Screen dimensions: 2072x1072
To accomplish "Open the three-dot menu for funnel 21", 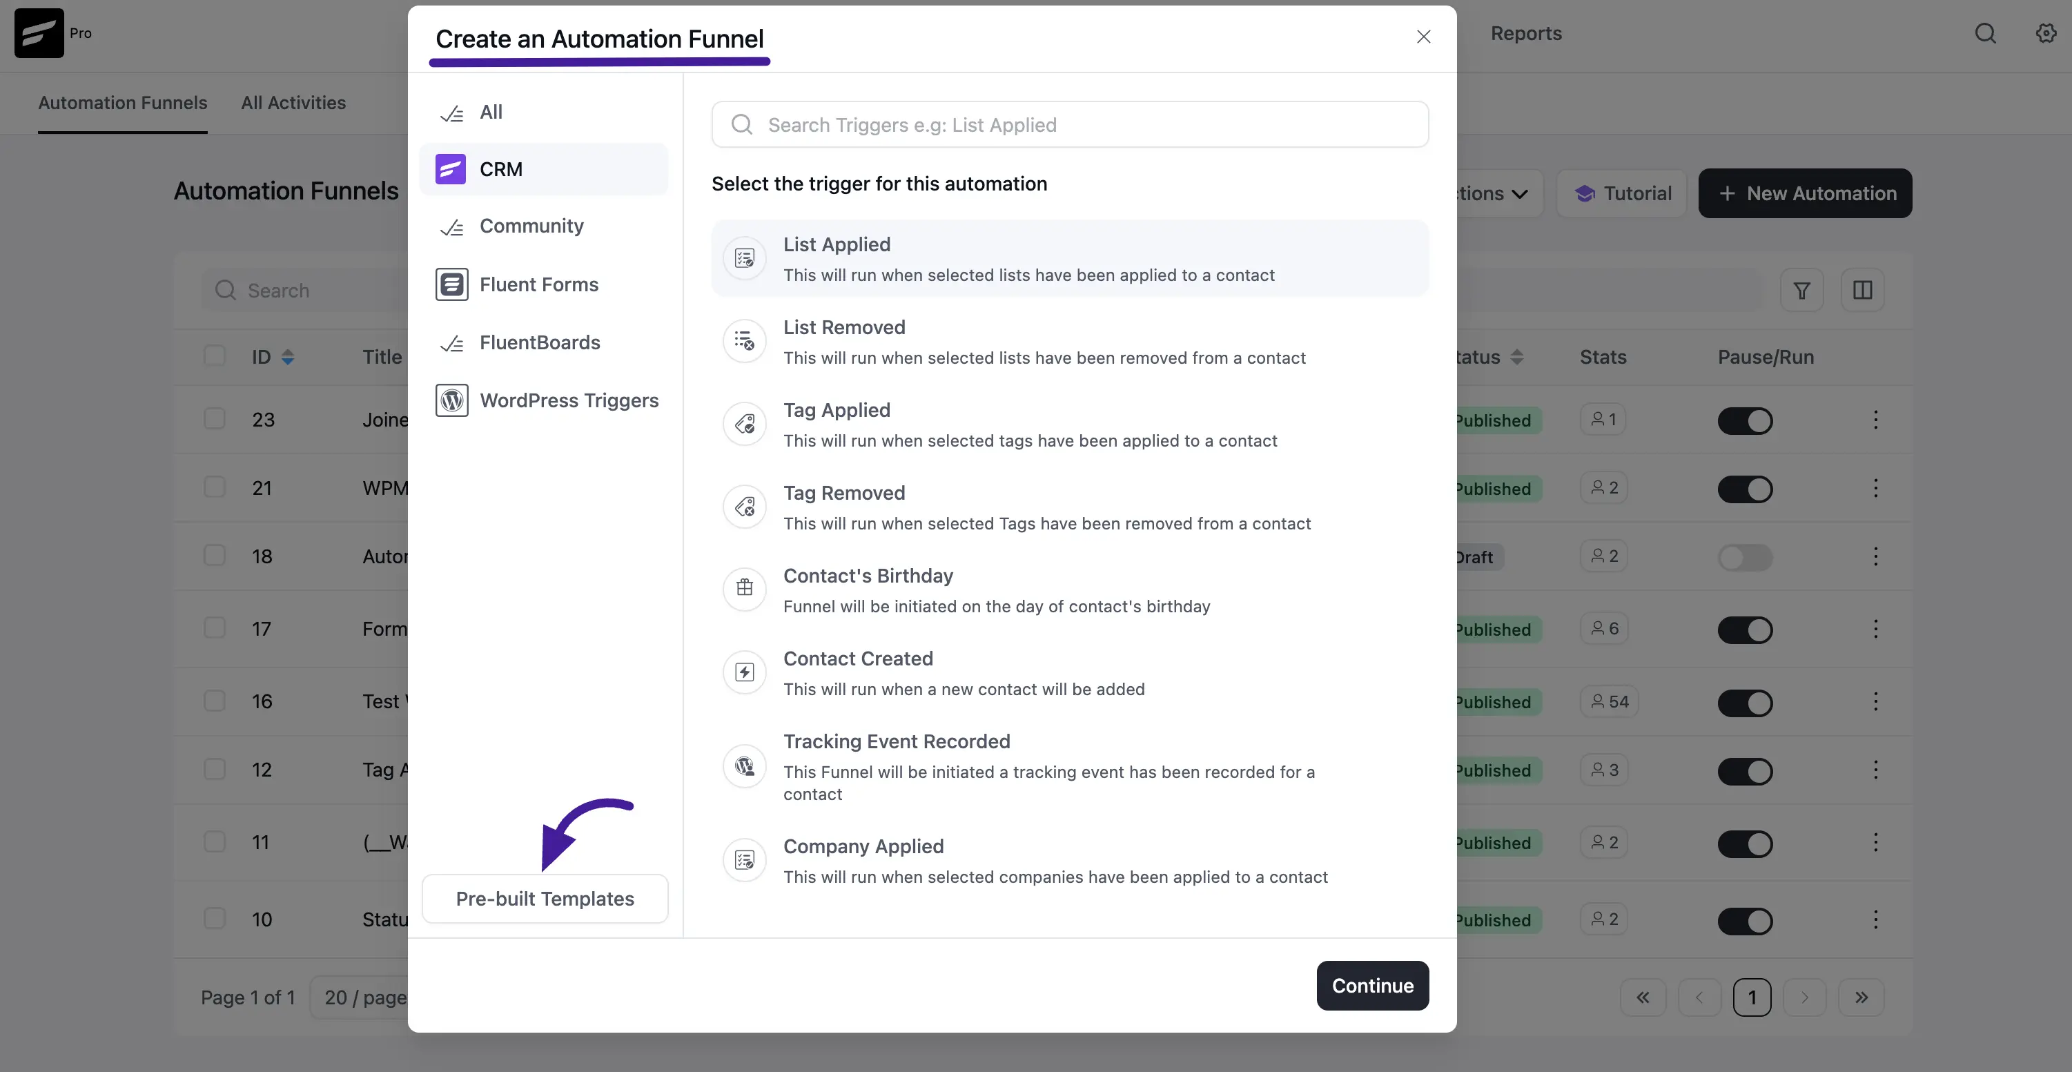I will [x=1876, y=488].
